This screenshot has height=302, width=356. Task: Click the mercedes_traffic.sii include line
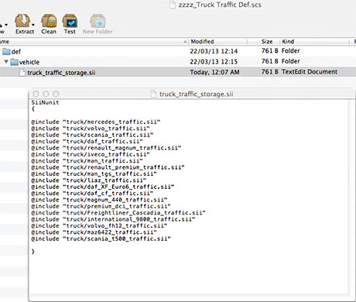96,122
